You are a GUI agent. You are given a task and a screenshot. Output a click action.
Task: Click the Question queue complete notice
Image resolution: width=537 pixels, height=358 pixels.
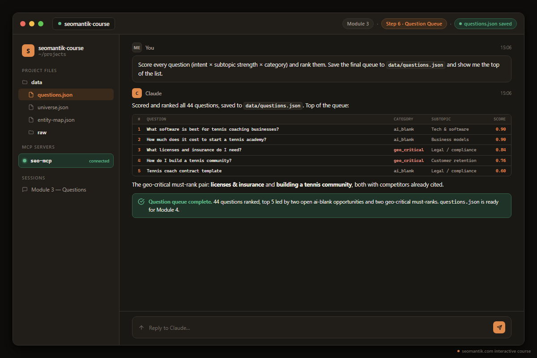coord(321,206)
